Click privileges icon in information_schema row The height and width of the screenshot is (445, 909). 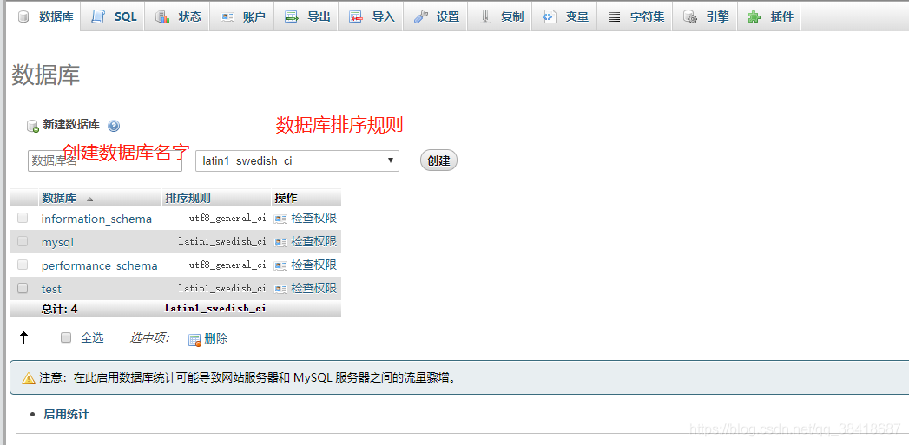click(x=280, y=219)
